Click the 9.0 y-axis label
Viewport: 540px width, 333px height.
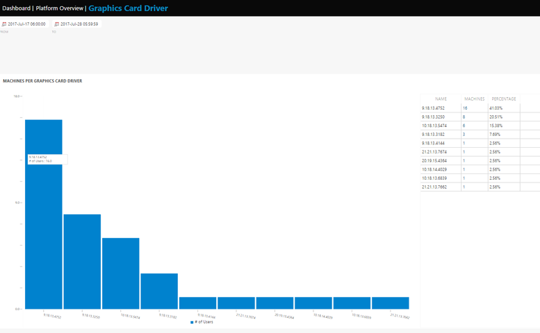17,203
